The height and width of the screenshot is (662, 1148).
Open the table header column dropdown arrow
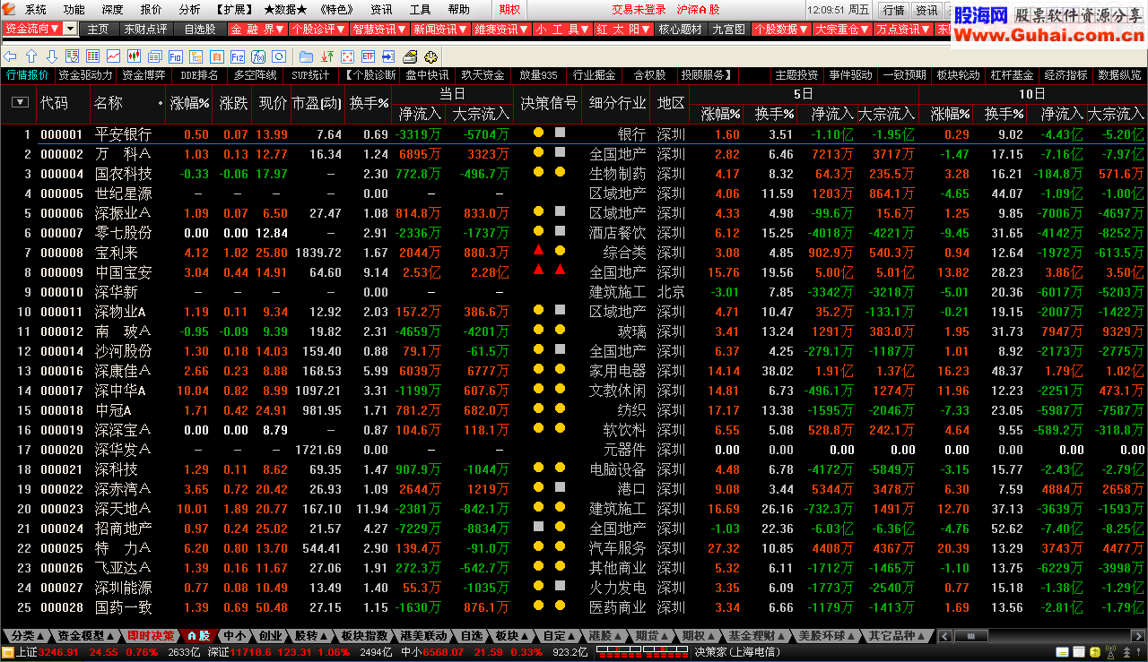point(20,102)
